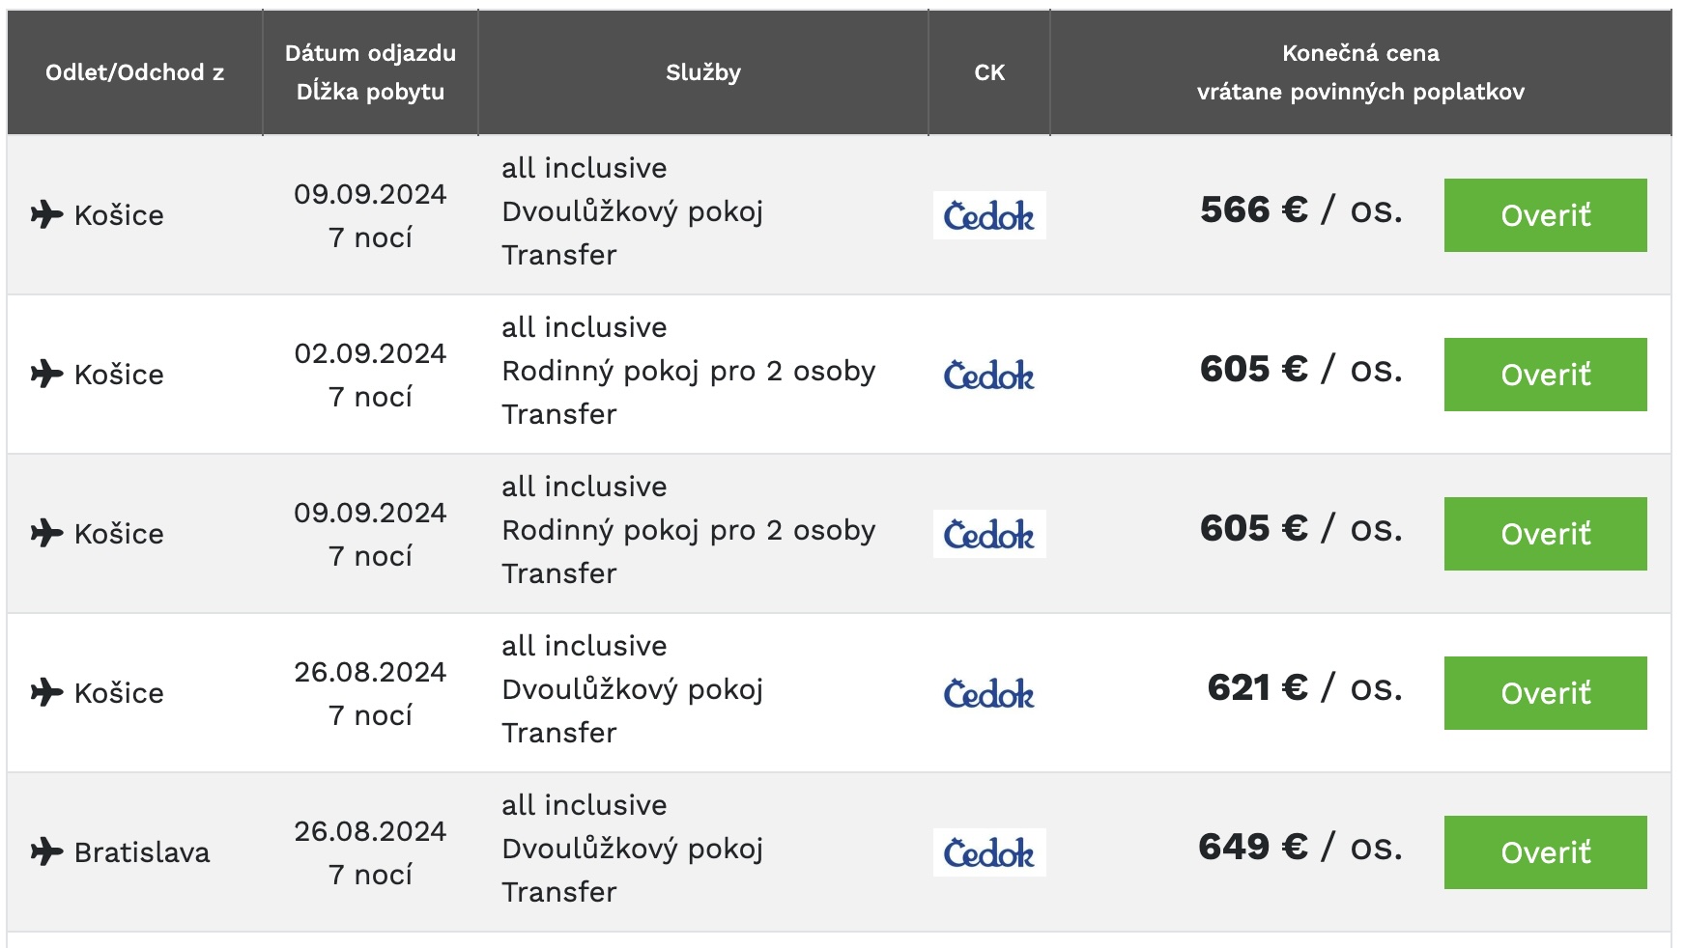Screen dimensions: 1685x948
Task: Click the airplane icon in the Bratislava row
Action: (x=46, y=851)
